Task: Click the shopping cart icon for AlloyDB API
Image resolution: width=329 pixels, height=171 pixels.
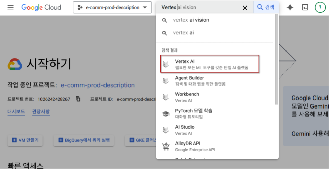Action: 166,146
